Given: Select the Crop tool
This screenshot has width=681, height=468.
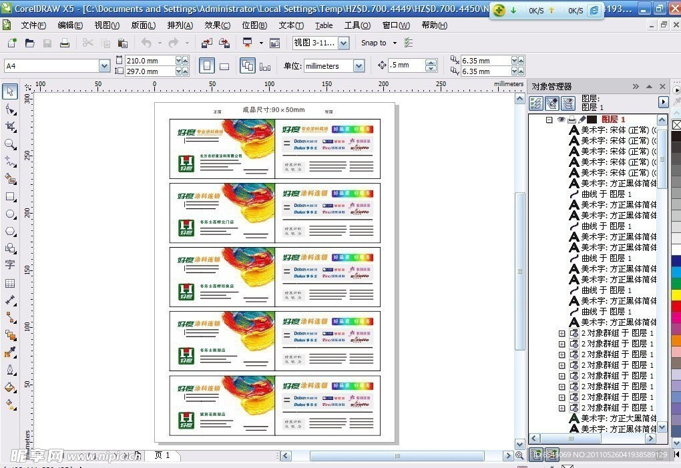Looking at the screenshot, I should [x=11, y=127].
